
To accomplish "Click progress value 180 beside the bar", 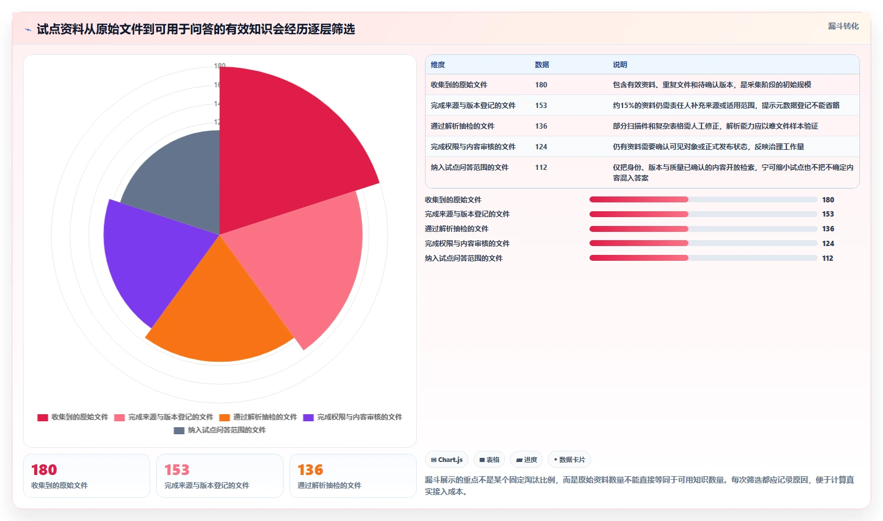I will coord(828,200).
